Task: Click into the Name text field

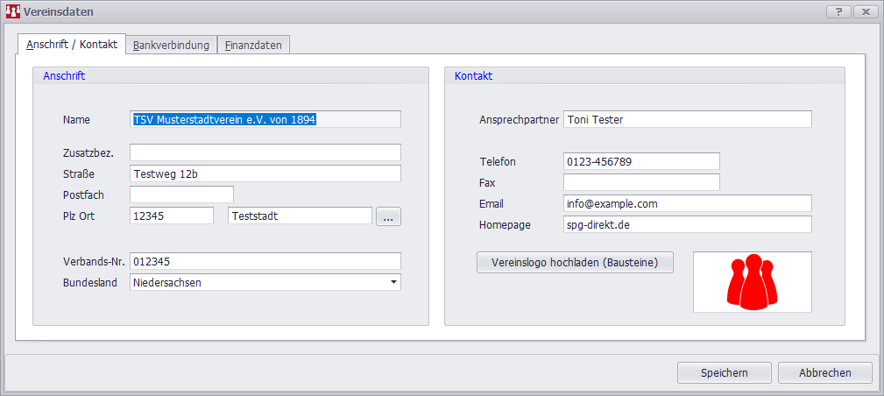Action: 265,119
